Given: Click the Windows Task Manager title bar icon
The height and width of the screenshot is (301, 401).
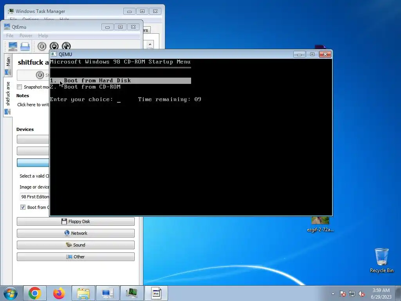Looking at the screenshot, I should click(11, 11).
